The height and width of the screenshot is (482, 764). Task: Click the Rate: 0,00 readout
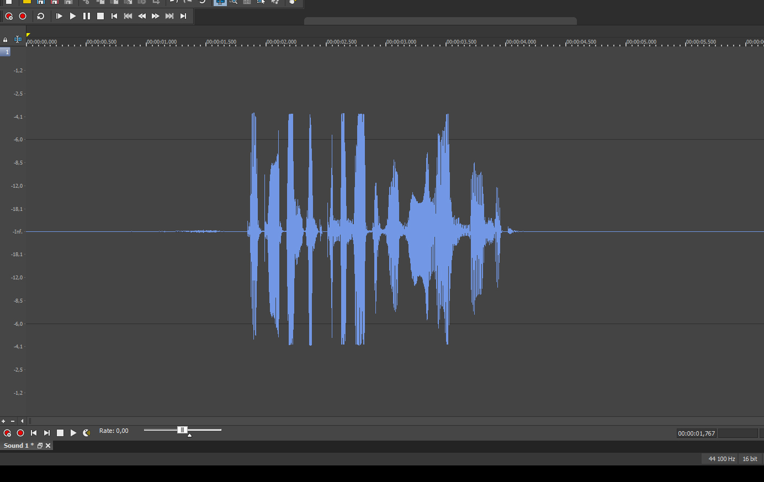[114, 431]
